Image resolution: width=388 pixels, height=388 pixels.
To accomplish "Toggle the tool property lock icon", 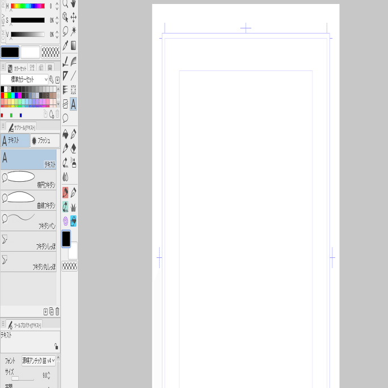I will [56, 346].
